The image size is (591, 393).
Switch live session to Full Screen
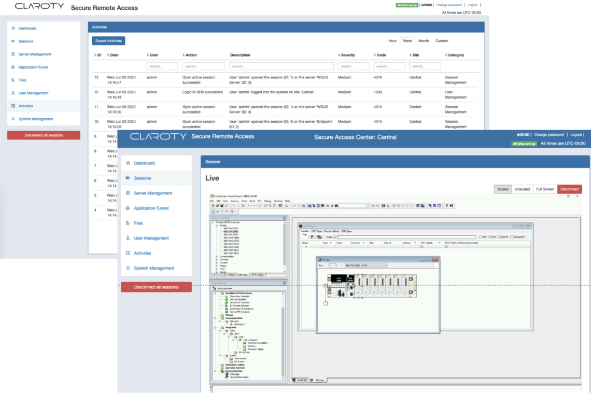click(x=545, y=189)
